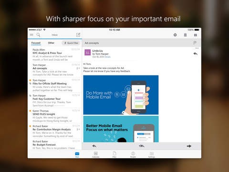Viewport: 229px width, 172px height.
Task: Open the Mail tab
Action: pyautogui.click(x=77, y=155)
